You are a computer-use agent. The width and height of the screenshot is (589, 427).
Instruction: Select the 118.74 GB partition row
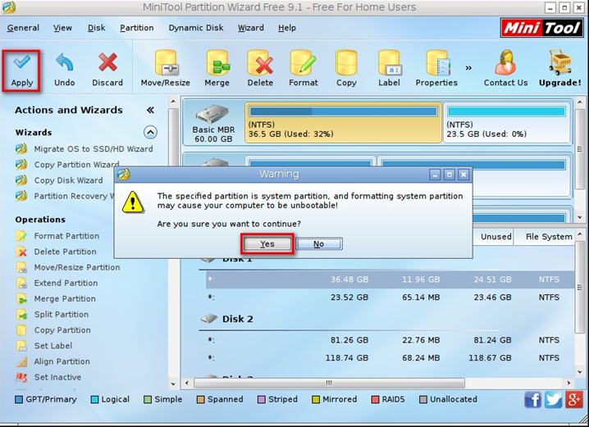[390, 358]
